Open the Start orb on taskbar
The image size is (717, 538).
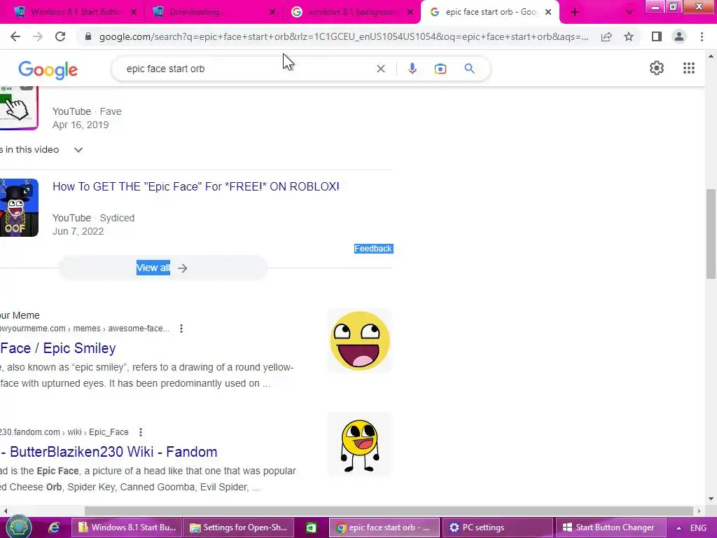[x=18, y=527]
